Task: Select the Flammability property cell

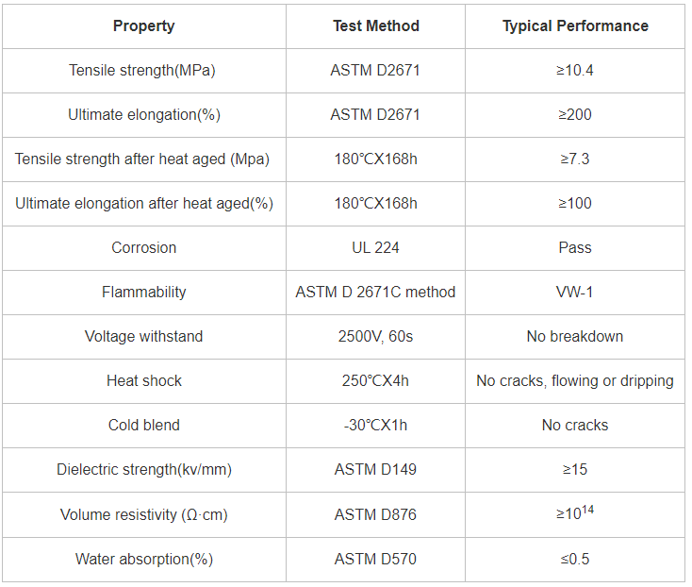Action: pyautogui.click(x=144, y=293)
